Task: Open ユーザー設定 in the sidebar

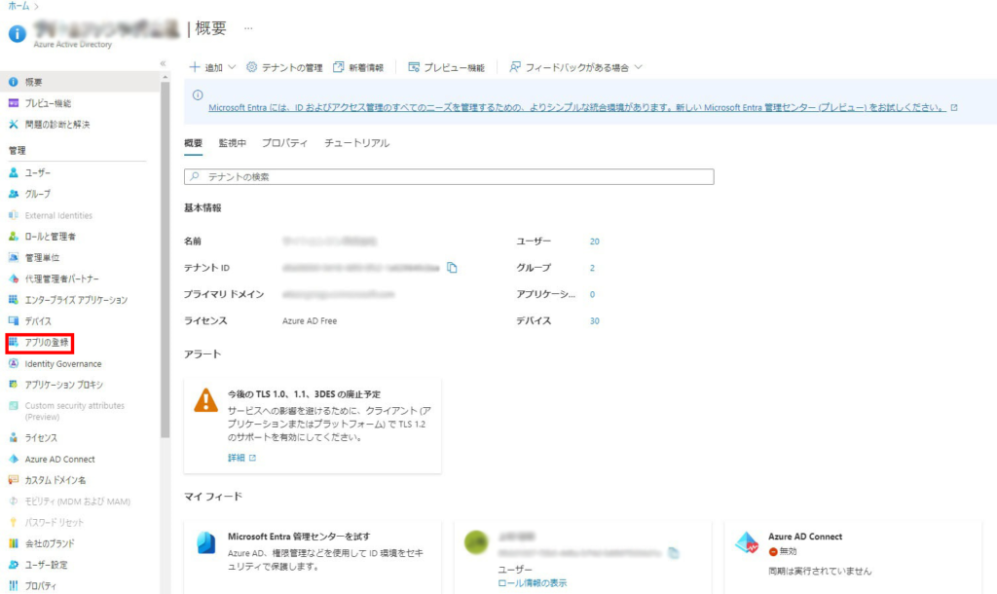Action: click(46, 565)
